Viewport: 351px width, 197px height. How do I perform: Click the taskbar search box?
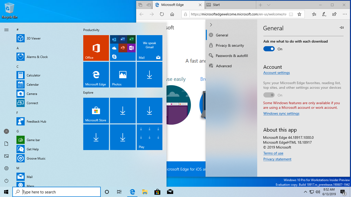coord(57,192)
